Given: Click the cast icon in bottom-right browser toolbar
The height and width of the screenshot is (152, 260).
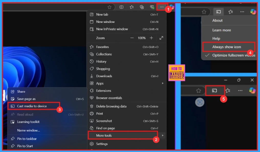Looking at the screenshot, I should coord(214,90).
